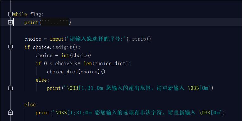Click the strip() method call

coord(141,39)
